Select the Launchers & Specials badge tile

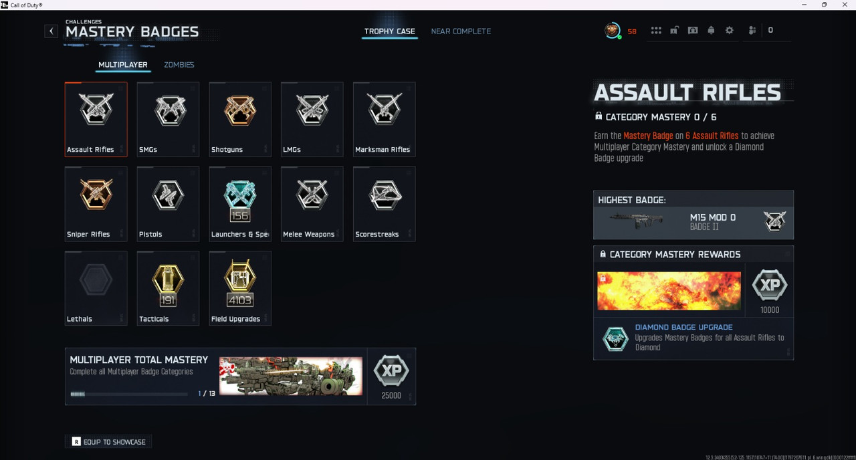pos(240,204)
